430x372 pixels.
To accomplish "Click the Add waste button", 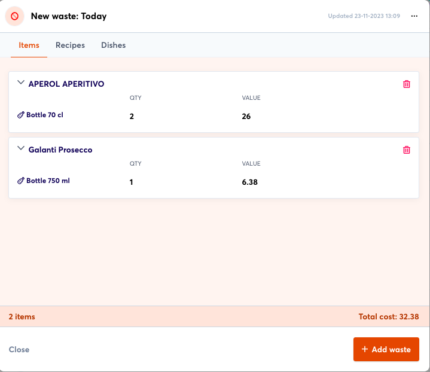I will [x=386, y=349].
